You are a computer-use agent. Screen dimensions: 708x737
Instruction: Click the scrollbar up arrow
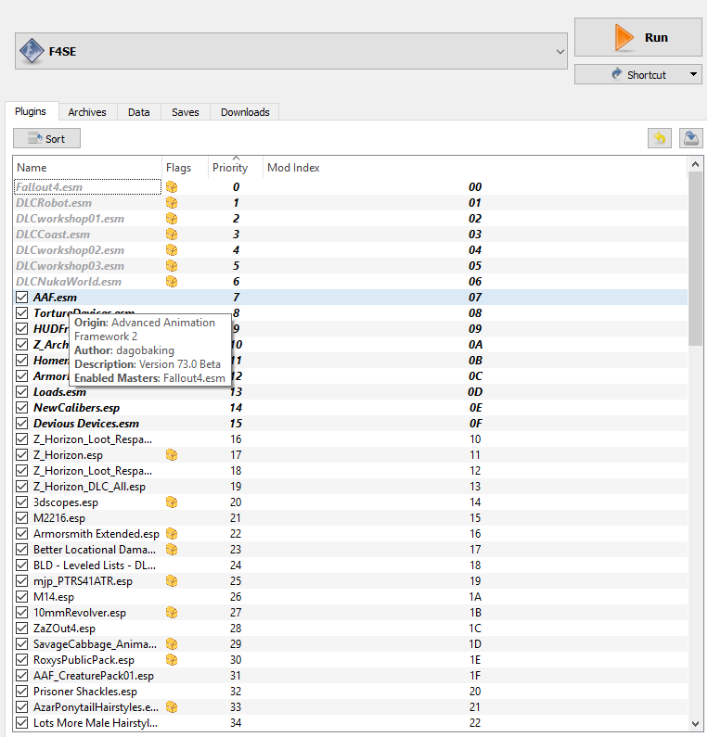tap(695, 164)
